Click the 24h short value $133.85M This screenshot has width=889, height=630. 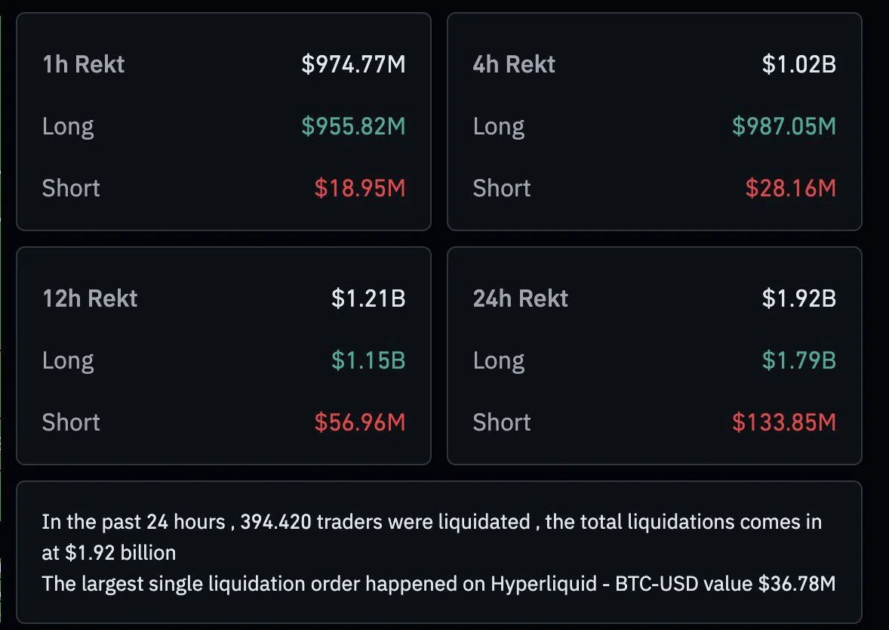point(784,422)
